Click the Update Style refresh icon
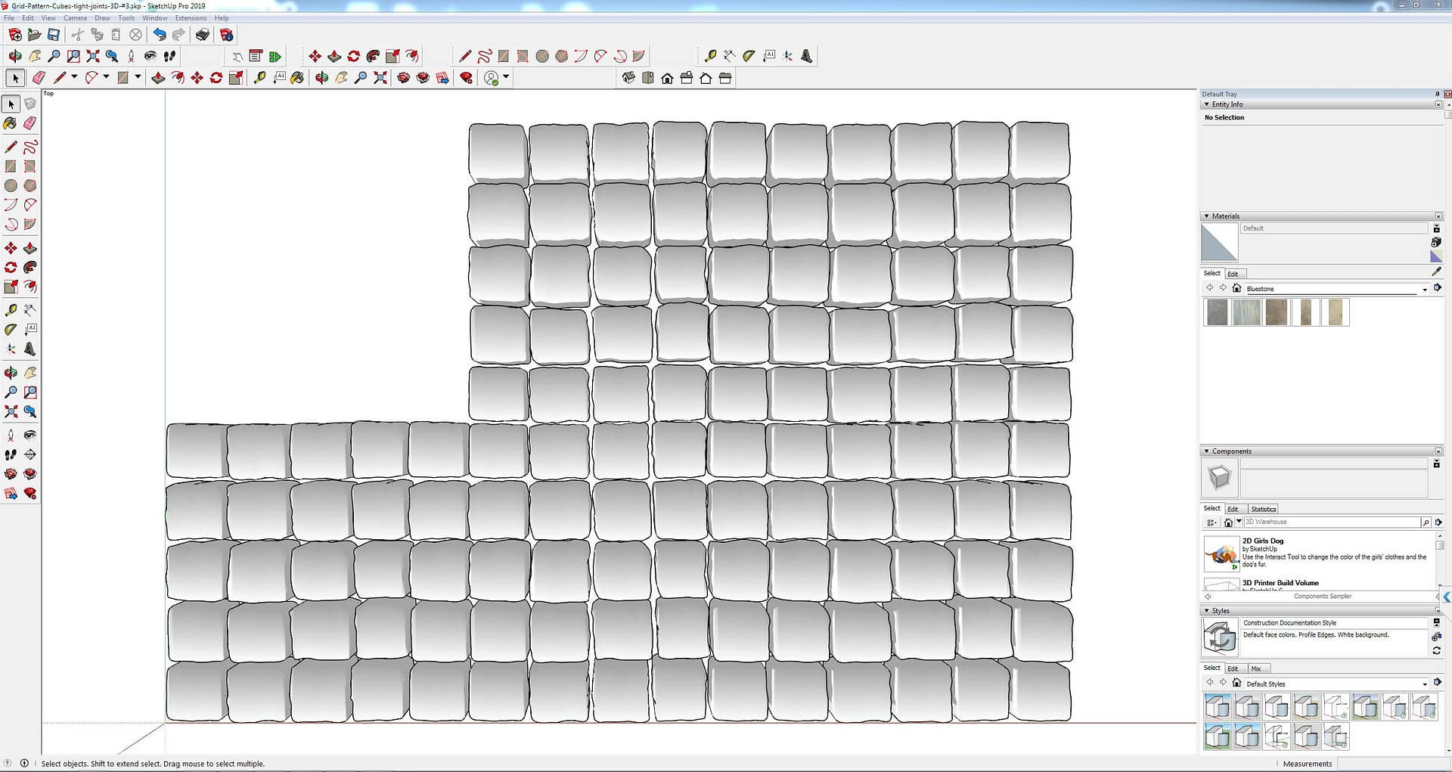 point(1436,651)
